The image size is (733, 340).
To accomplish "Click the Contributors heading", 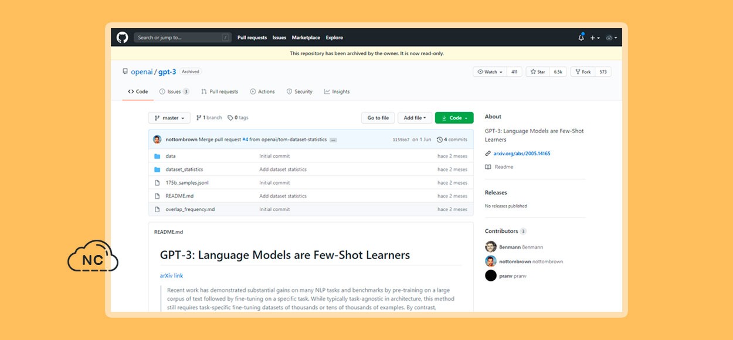I will coord(501,231).
